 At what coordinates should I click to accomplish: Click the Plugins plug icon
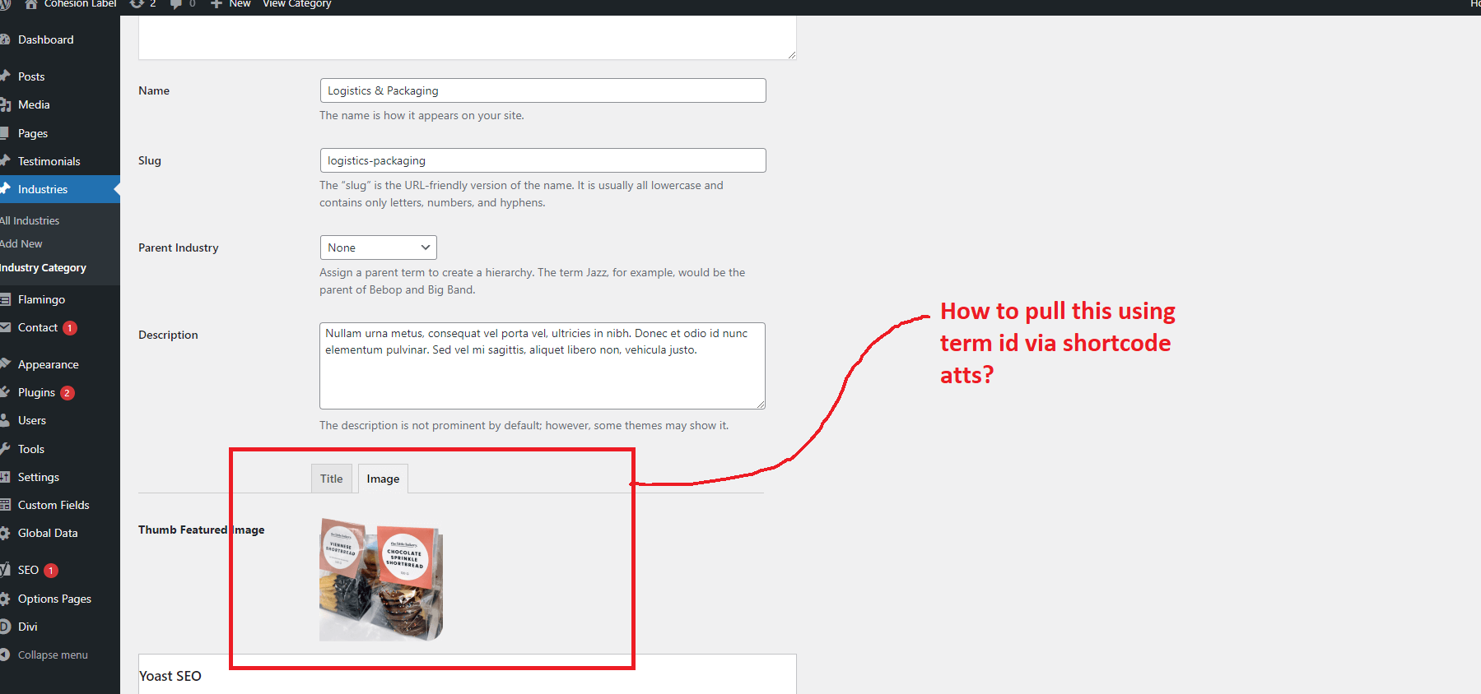click(4, 392)
